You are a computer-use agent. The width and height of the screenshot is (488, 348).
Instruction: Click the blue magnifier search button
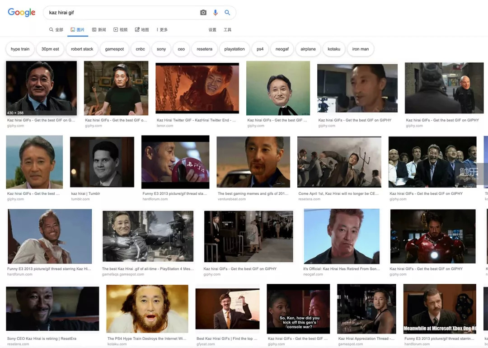point(227,13)
